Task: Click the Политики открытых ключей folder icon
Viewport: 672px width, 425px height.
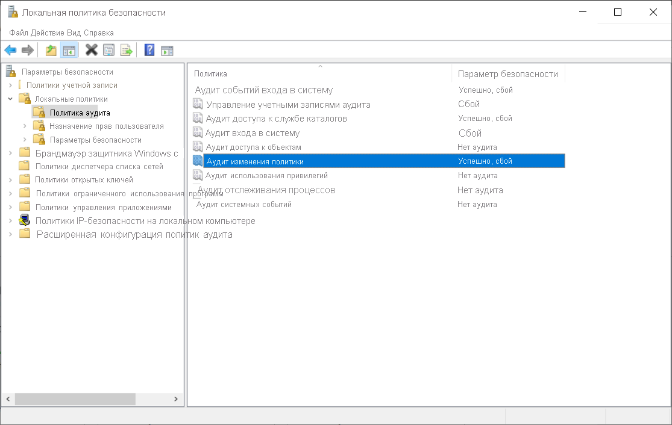Action: 25,179
